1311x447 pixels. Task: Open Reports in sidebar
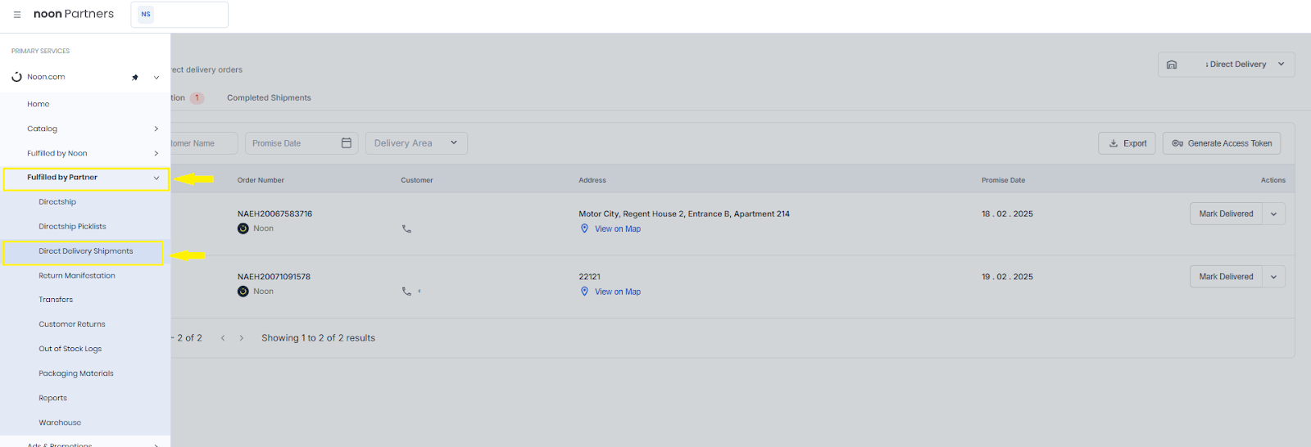tap(53, 398)
